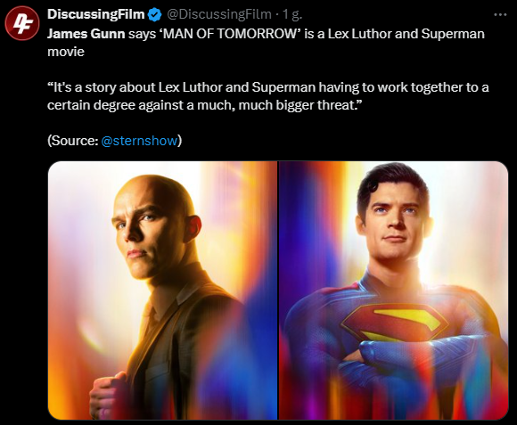Click the bold 'James Gunn' text

pyautogui.click(x=86, y=34)
